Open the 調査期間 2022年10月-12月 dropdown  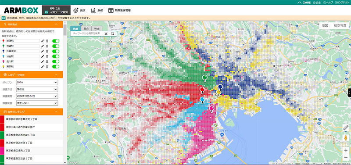(37, 96)
